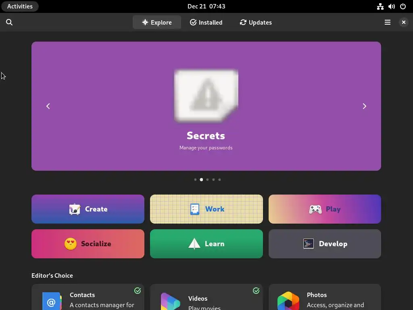Screen dimensions: 413x310
Task: Select the second carousel page dot
Action: pyautogui.click(x=201, y=180)
